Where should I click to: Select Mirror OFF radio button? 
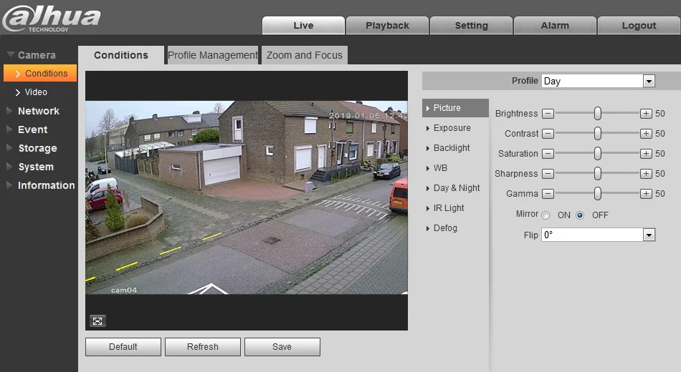point(580,215)
